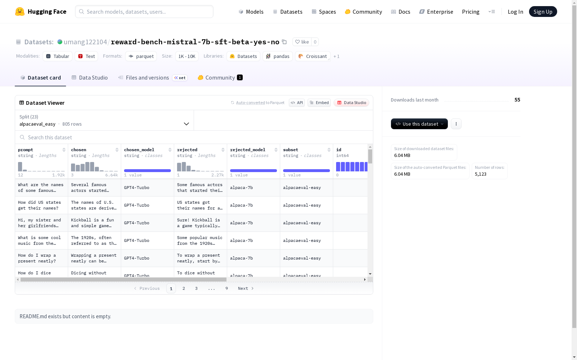Copy the dataset name with the copy icon

pos(284,42)
